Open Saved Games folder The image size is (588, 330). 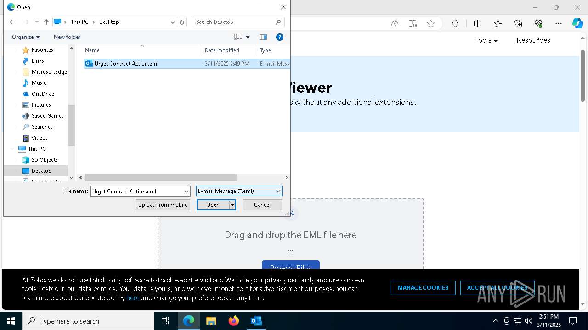(x=48, y=116)
